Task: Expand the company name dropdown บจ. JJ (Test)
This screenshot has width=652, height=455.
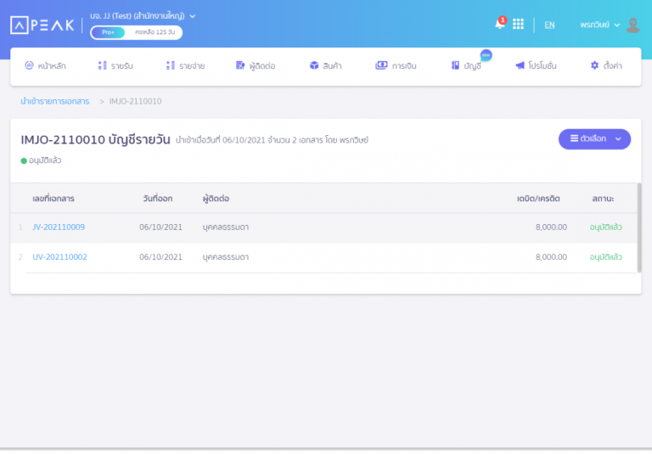Action: click(143, 15)
